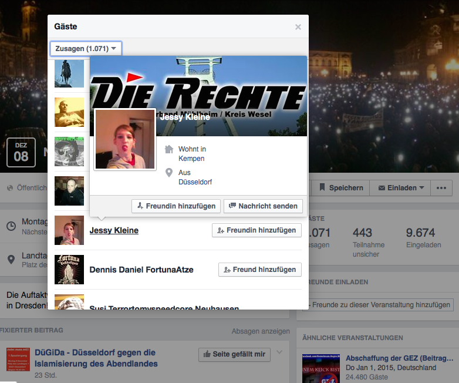Click the Jessy Kleine name on cover
Viewport: 459px width, 383px height.
tap(185, 117)
